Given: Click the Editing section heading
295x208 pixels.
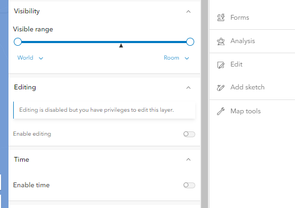Looking at the screenshot, I should [25, 87].
